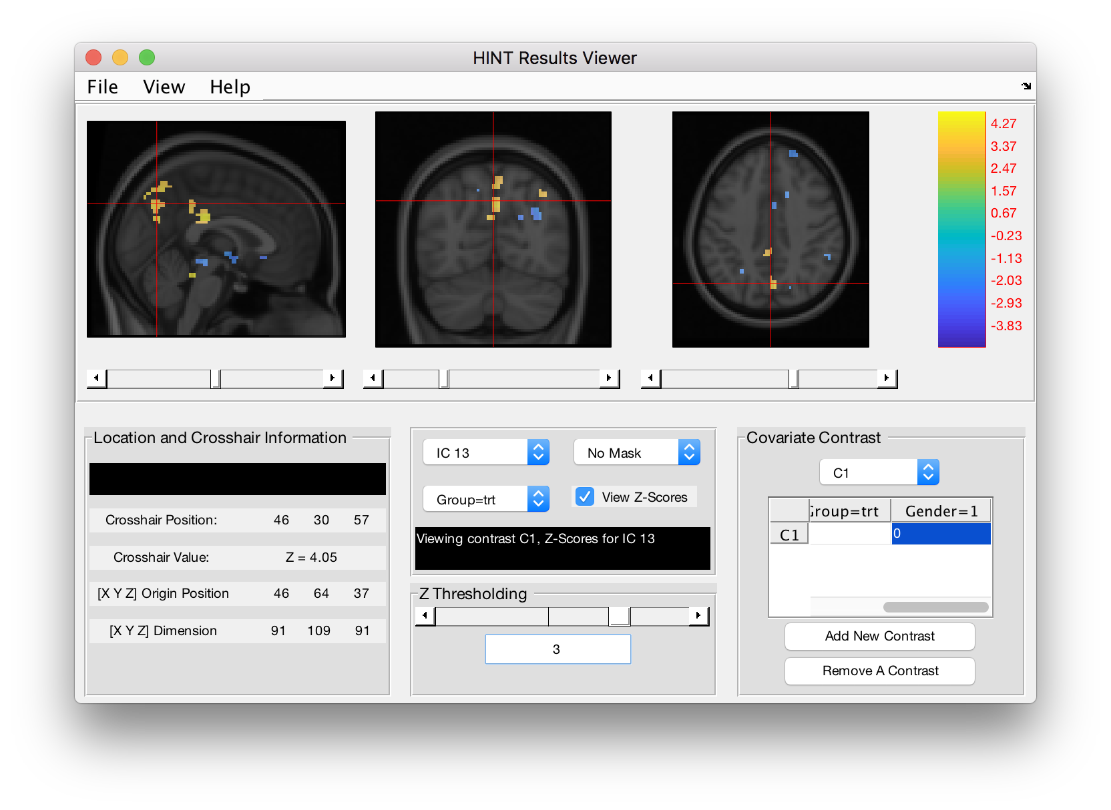Click left arrow of axial slice slider
Image resolution: width=1111 pixels, height=810 pixels.
coord(651,378)
